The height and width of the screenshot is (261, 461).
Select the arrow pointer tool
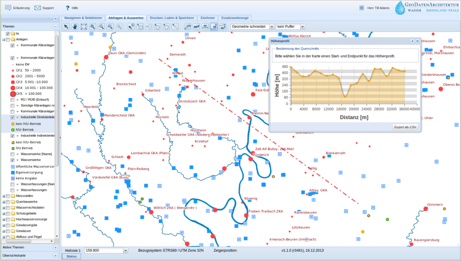click(x=66, y=27)
